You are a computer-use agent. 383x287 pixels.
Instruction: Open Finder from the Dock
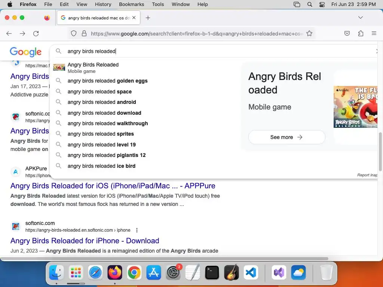pos(56,272)
